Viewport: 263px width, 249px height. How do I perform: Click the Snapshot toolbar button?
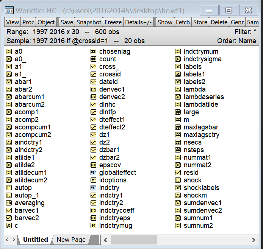click(89, 22)
